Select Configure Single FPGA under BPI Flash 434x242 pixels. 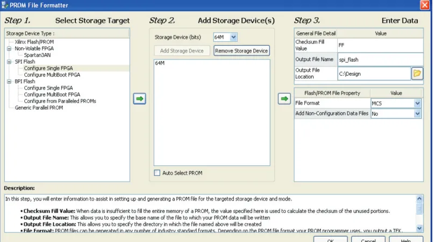(48, 88)
